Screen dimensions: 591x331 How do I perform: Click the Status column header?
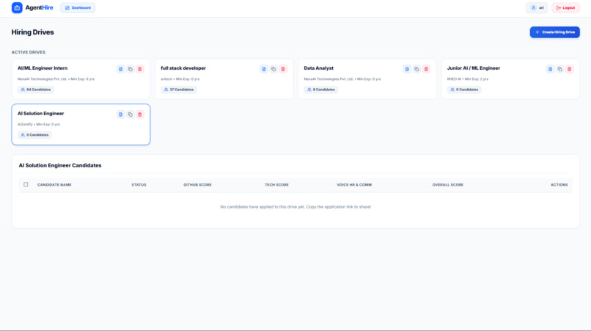pos(139,185)
